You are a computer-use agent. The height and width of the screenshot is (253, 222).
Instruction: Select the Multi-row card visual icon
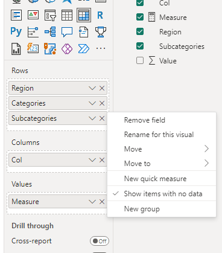pos(16,15)
